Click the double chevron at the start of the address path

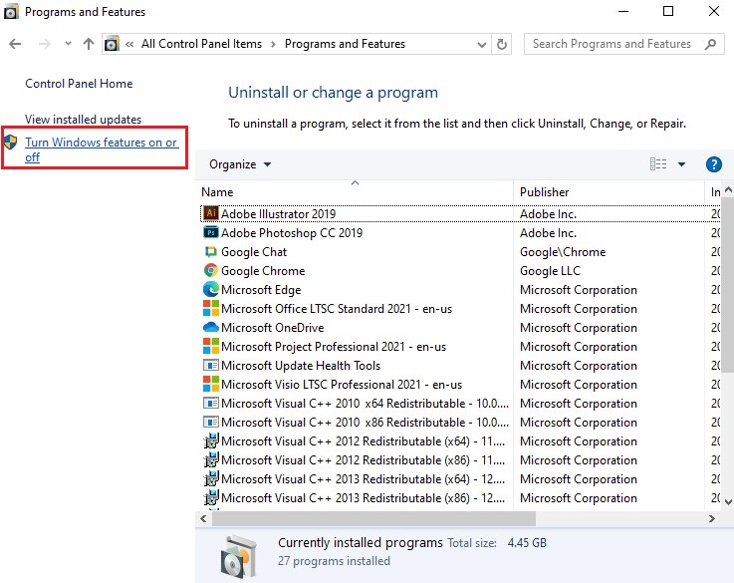pyautogui.click(x=129, y=45)
